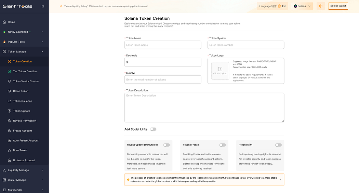Click the Home house icon in sidebar

[x=4, y=22]
